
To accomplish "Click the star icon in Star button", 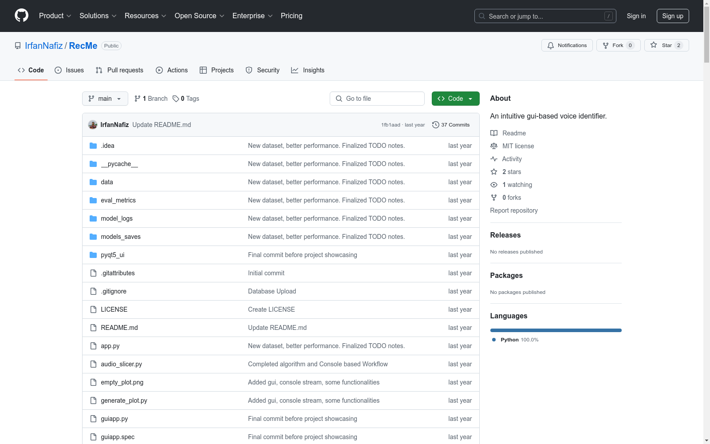I will point(654,45).
